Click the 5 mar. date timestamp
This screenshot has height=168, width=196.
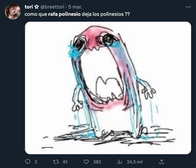pos(75,7)
